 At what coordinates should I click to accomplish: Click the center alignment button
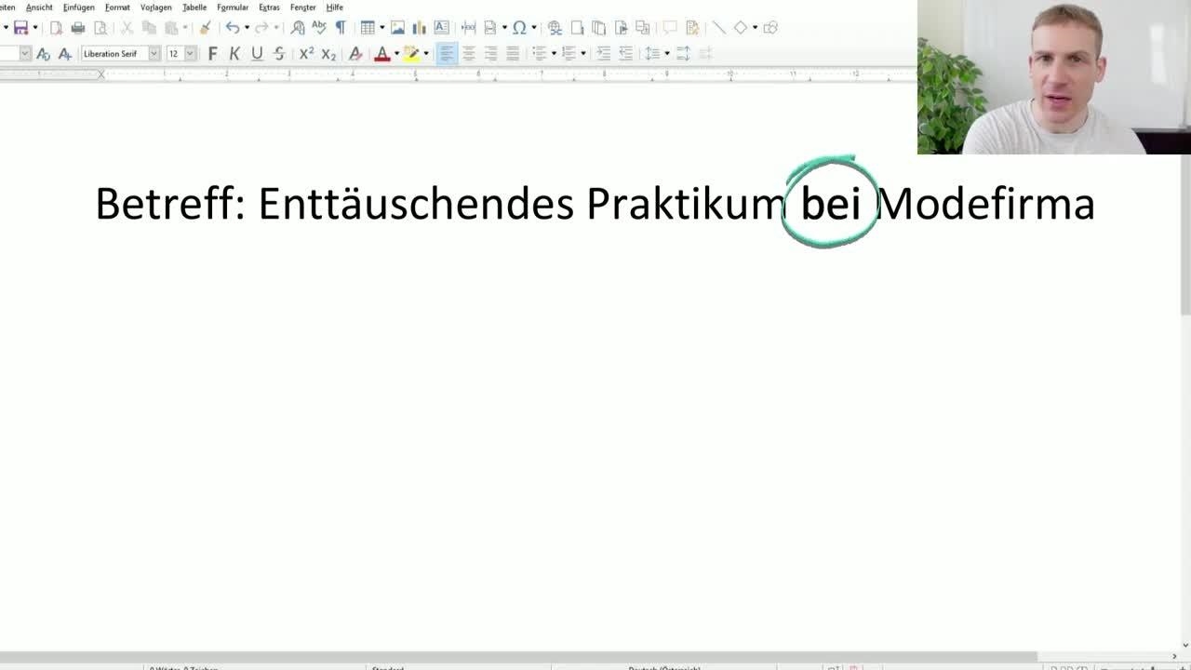[x=469, y=54]
